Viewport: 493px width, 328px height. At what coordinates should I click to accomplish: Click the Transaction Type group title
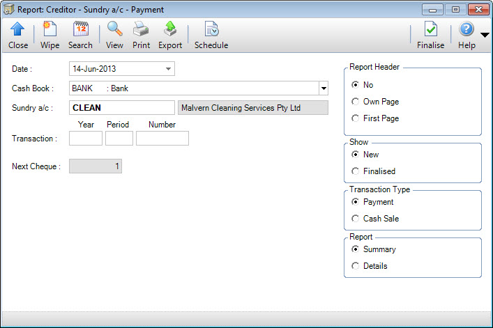379,189
